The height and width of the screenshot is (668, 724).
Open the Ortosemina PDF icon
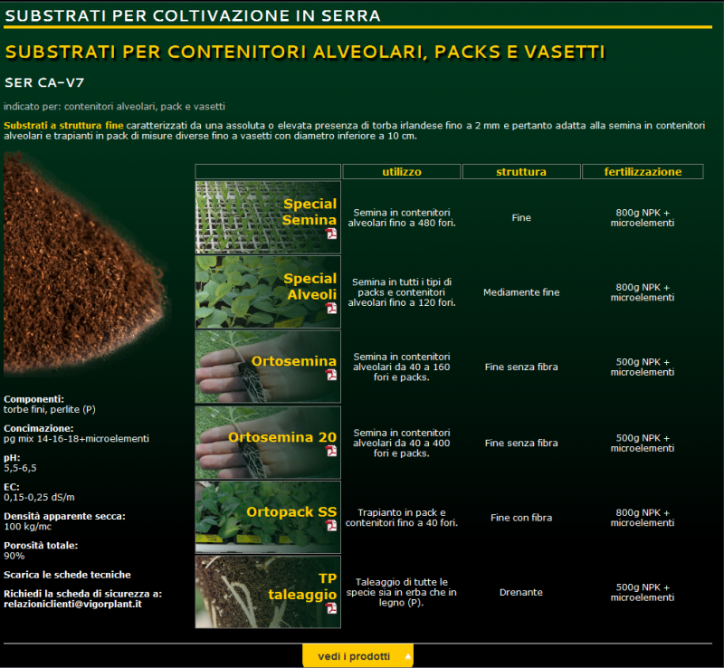click(331, 375)
